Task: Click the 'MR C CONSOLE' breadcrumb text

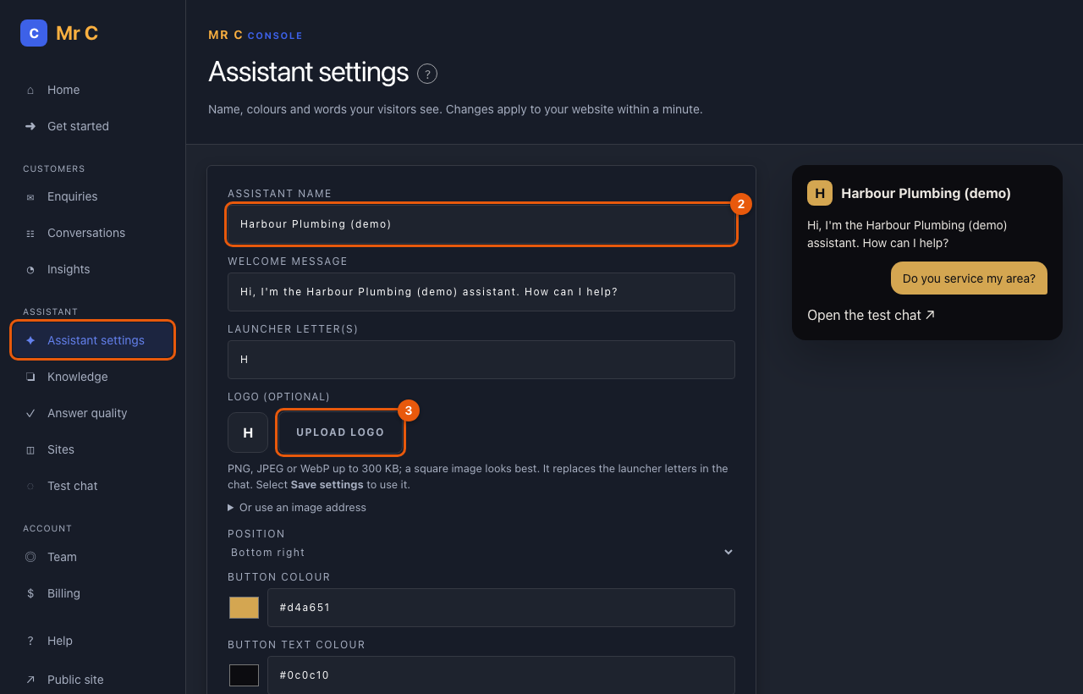Action: click(256, 35)
